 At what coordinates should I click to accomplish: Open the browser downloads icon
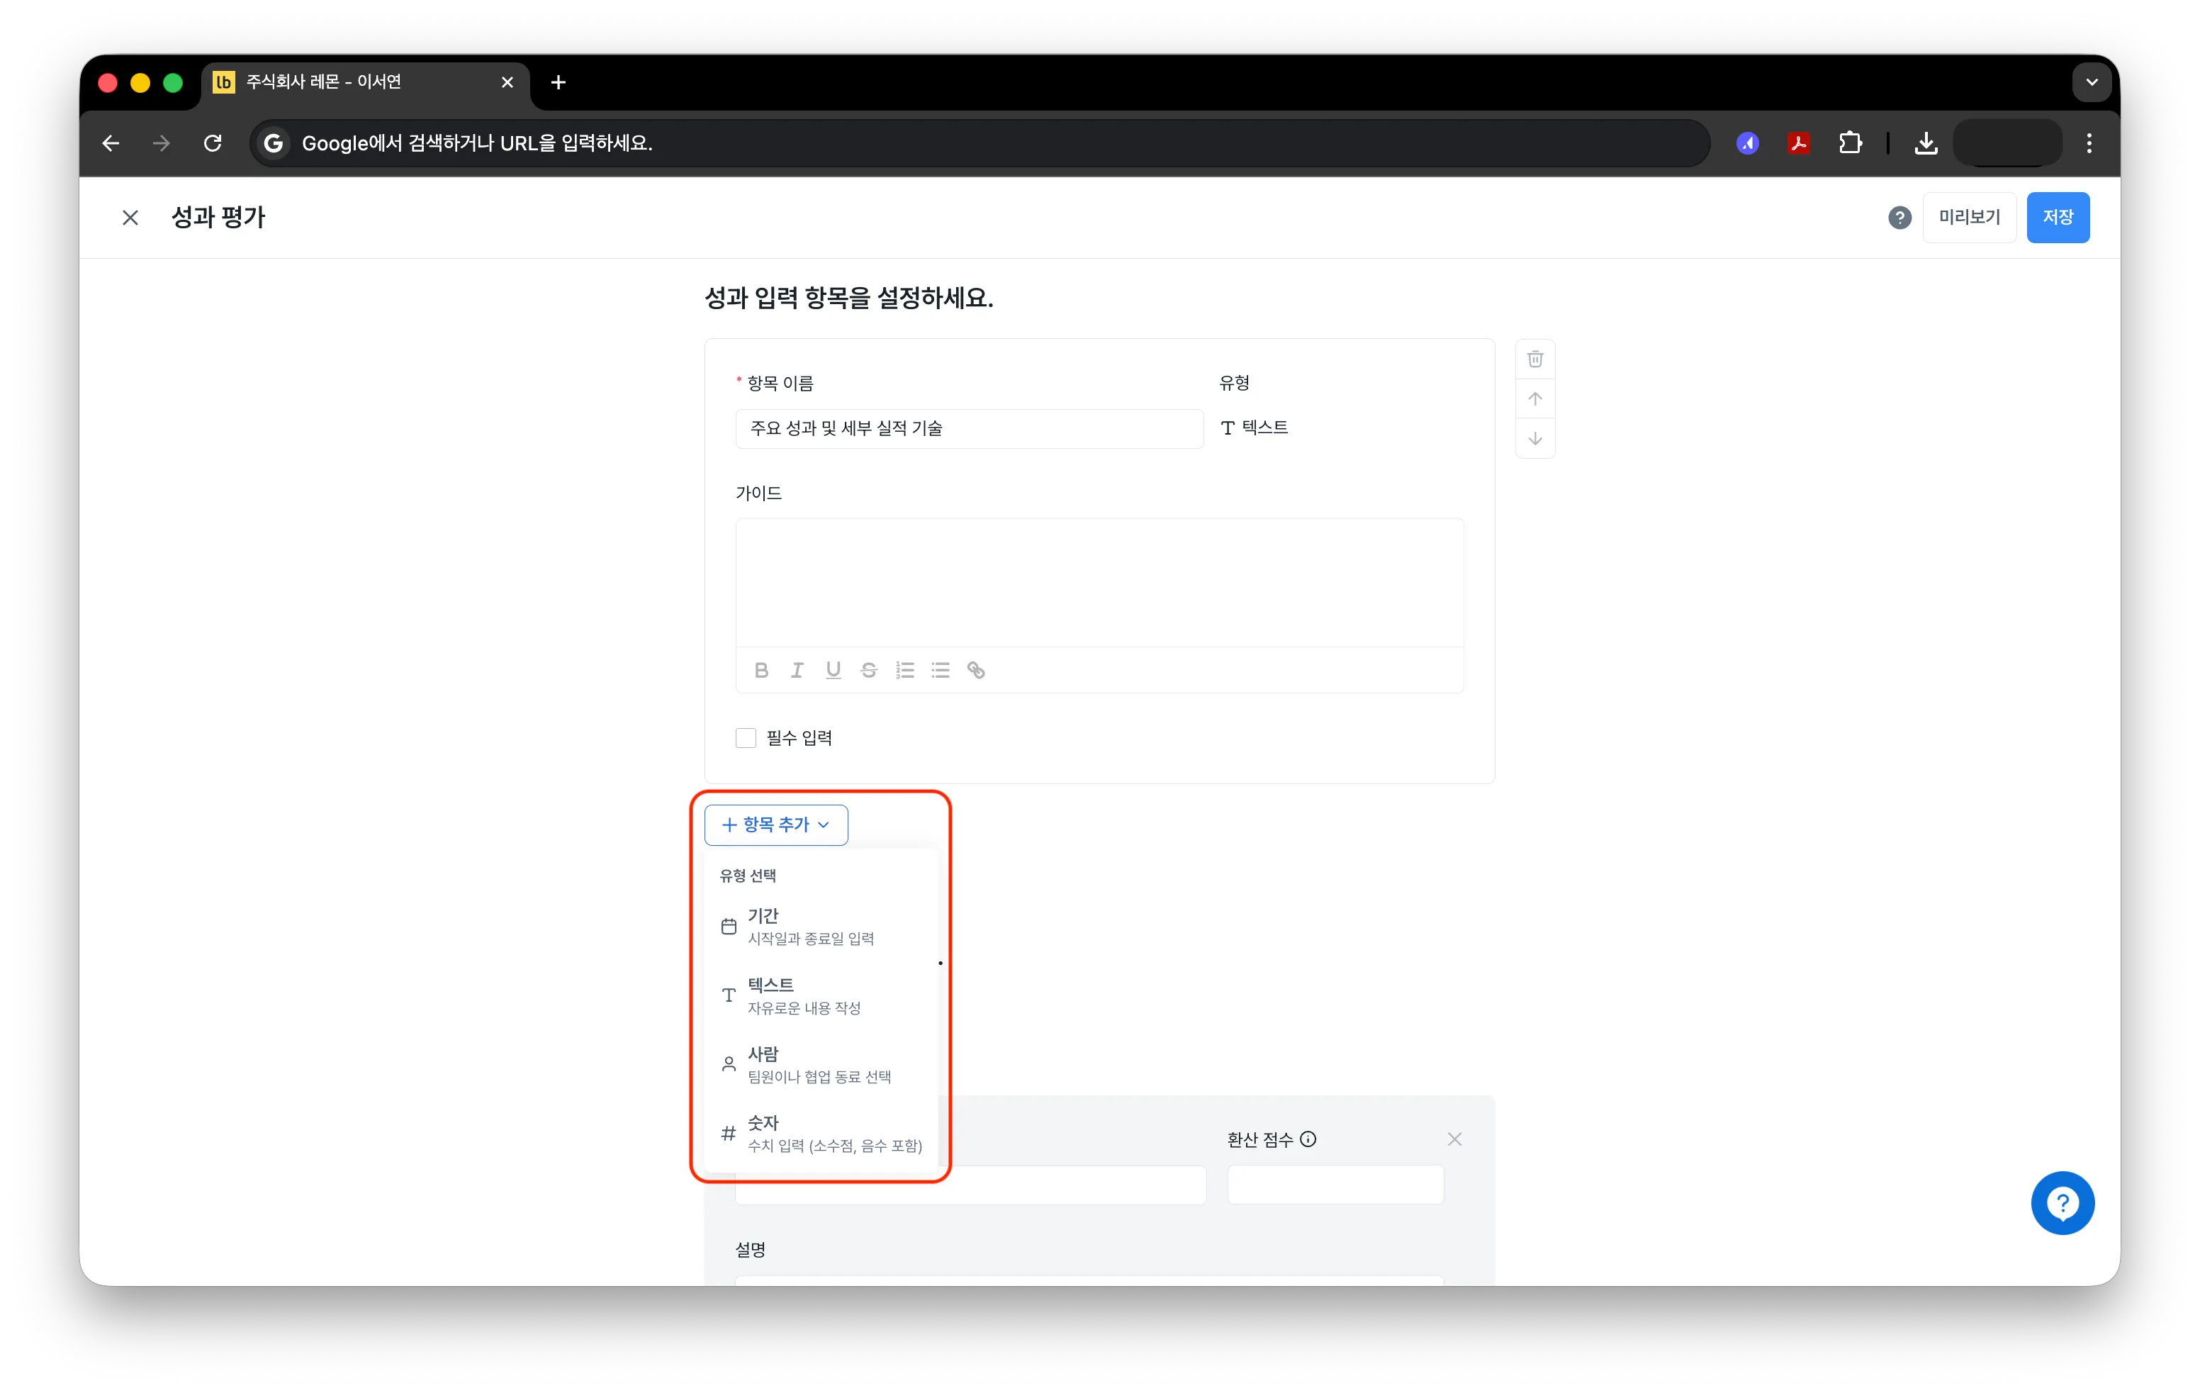click(x=1926, y=143)
